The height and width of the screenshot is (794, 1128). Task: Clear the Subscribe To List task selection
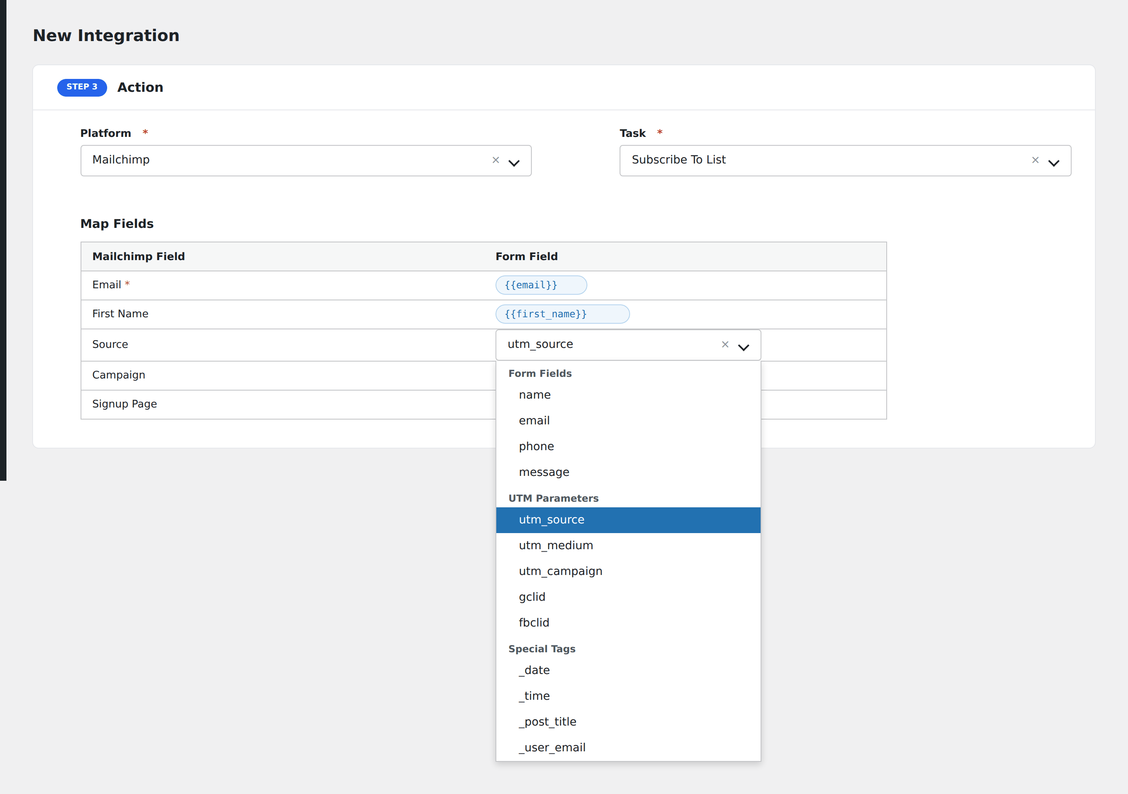(x=1035, y=160)
